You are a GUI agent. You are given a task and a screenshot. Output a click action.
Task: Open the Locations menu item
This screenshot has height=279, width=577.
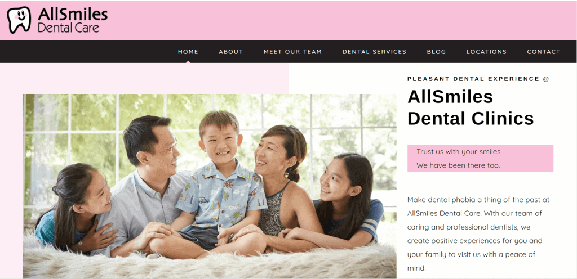pyautogui.click(x=486, y=52)
